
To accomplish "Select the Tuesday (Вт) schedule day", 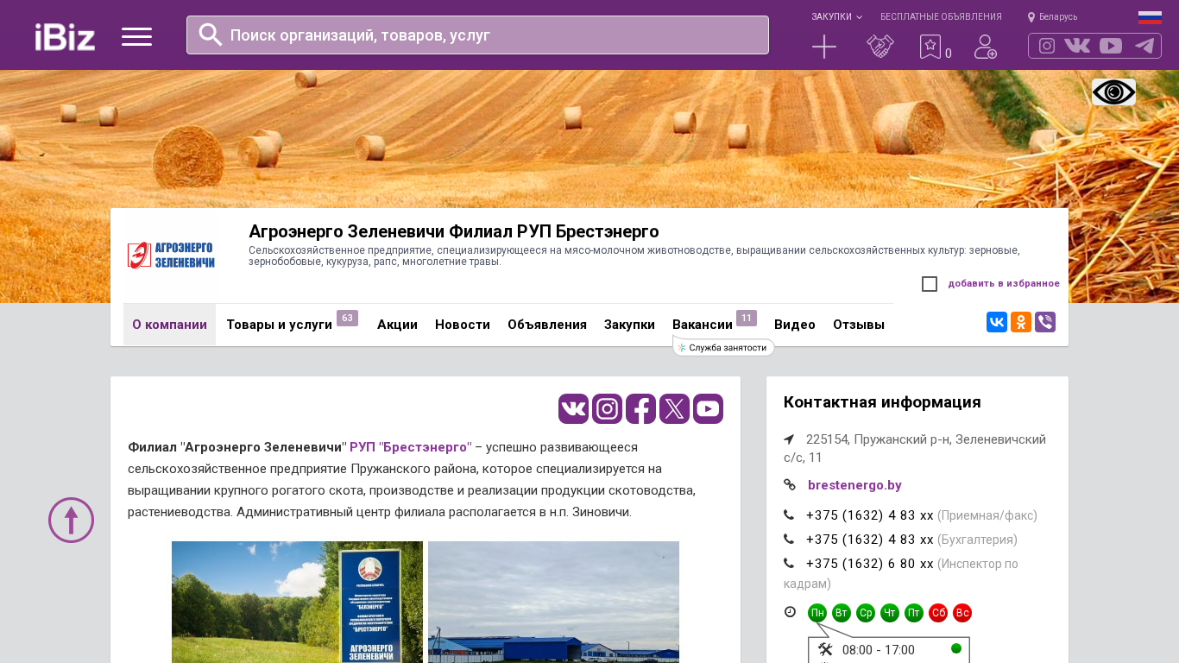I will (x=842, y=613).
